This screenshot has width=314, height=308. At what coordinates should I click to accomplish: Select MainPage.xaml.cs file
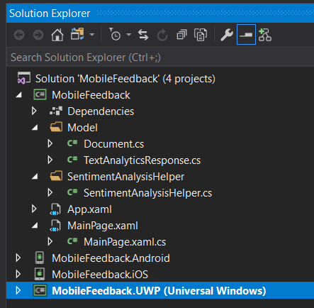pyautogui.click(x=125, y=242)
